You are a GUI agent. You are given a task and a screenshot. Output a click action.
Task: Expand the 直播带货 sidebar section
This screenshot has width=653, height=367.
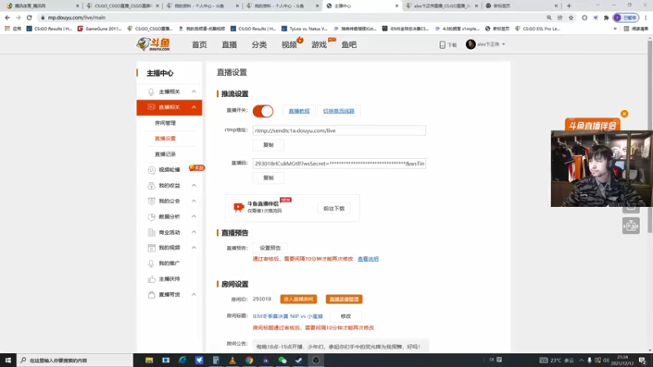(x=193, y=294)
